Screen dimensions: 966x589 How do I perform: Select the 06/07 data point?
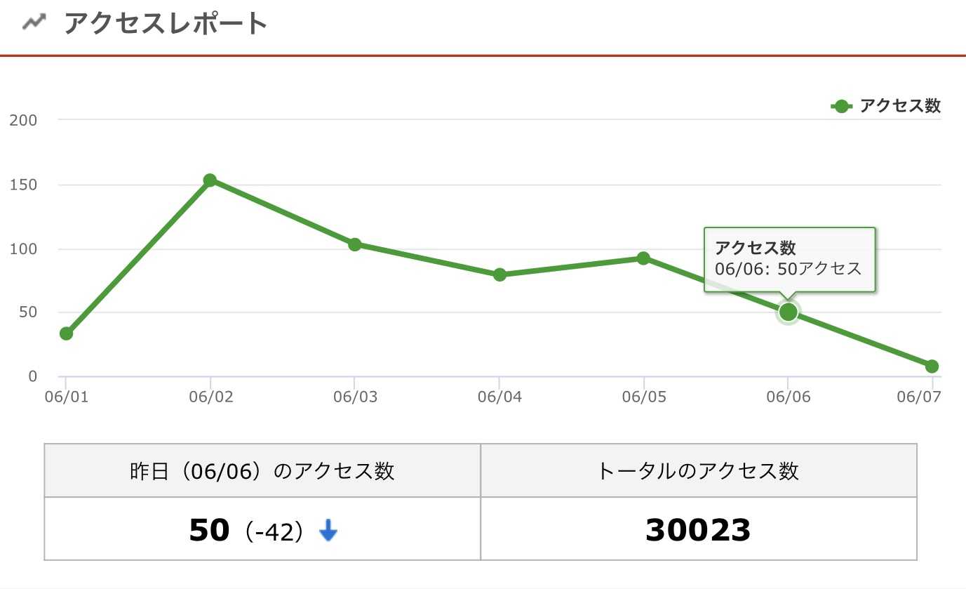[932, 366]
